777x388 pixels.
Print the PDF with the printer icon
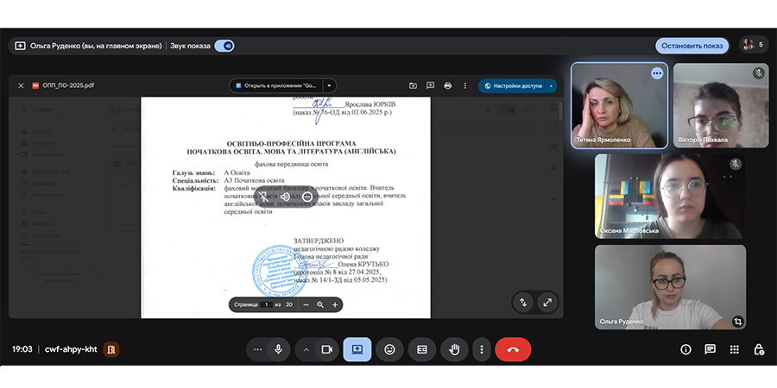click(x=447, y=85)
